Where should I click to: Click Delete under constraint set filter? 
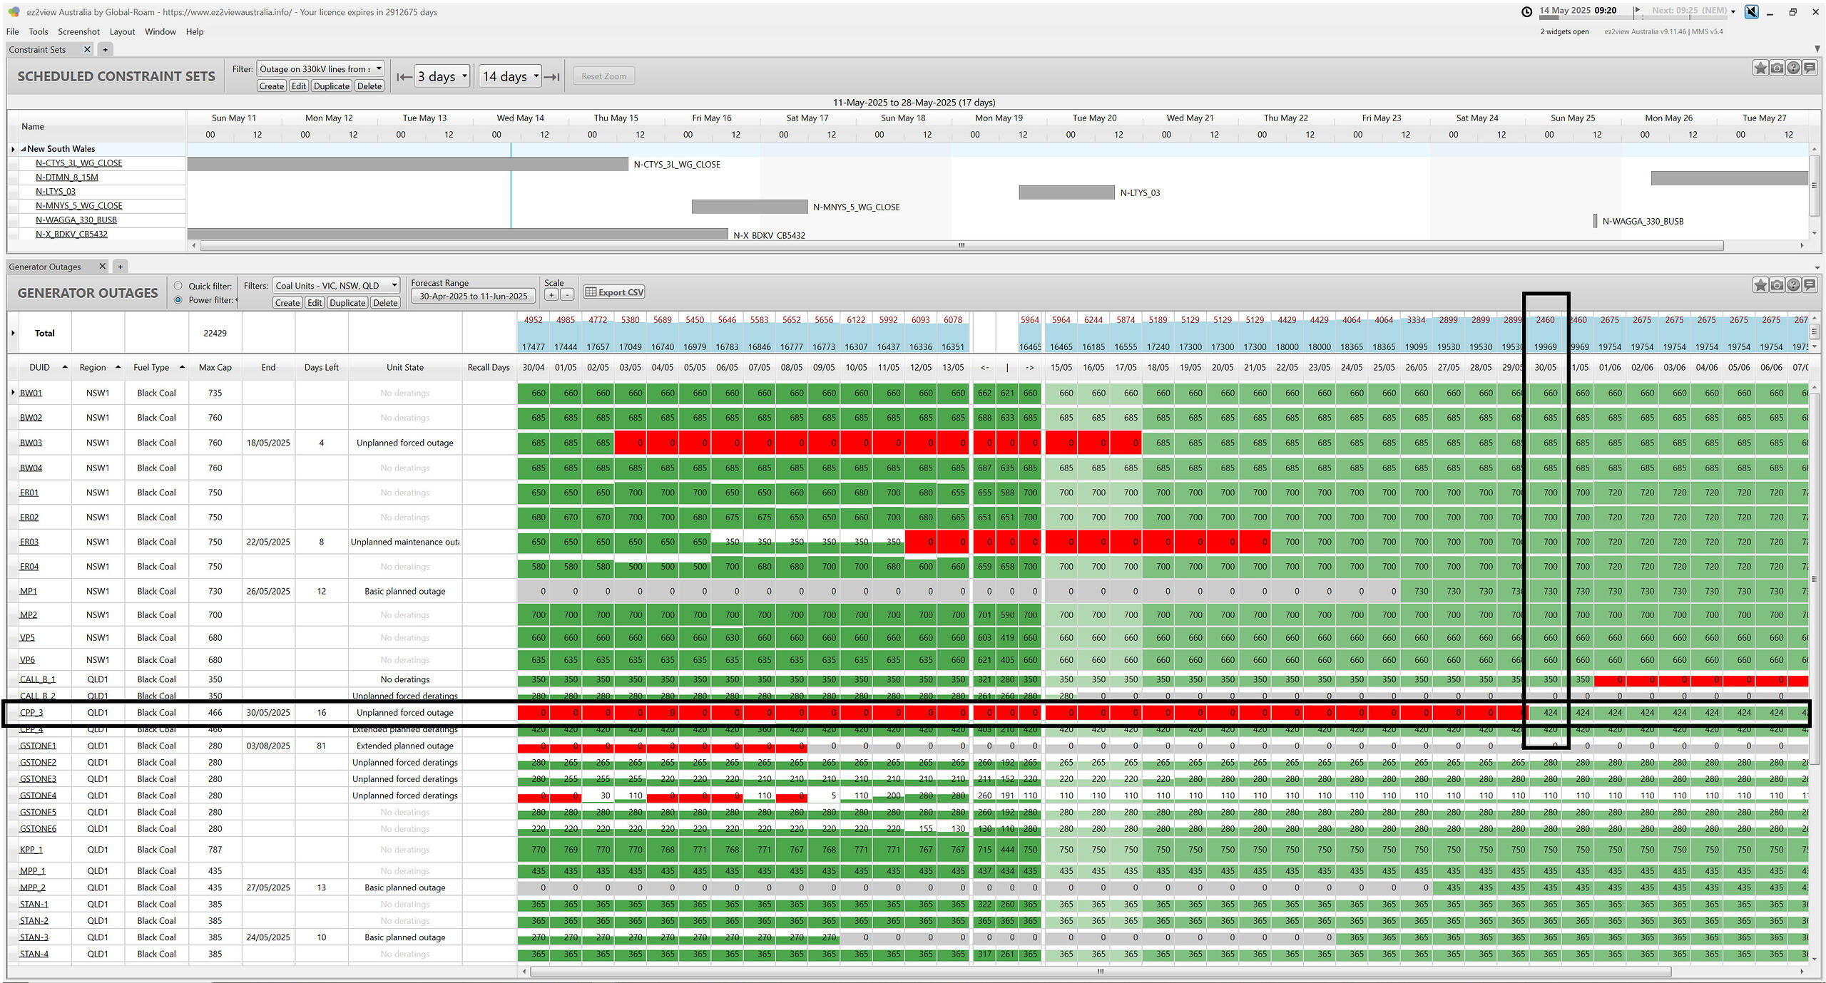[369, 86]
